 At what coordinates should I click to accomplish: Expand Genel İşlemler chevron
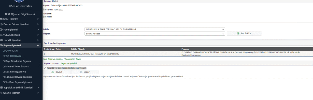pyautogui.click(x=38, y=19)
